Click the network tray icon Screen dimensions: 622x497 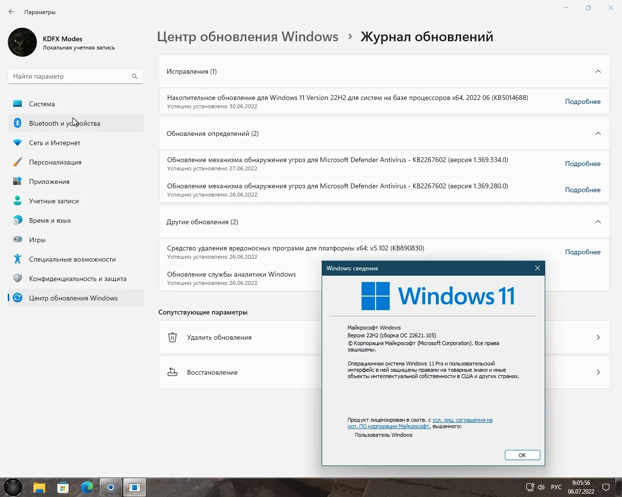coord(530,487)
